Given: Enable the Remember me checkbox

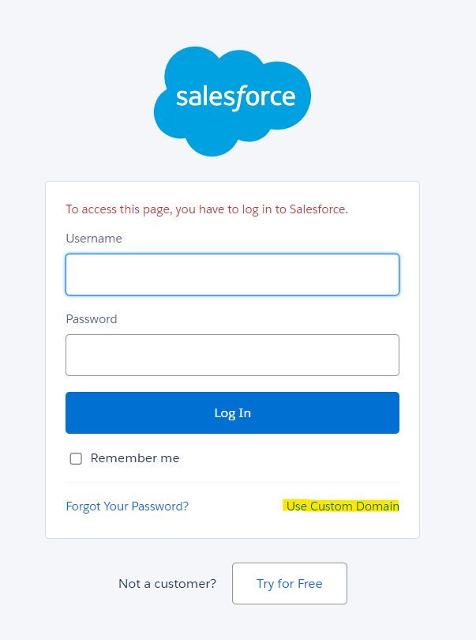Looking at the screenshot, I should tap(76, 458).
